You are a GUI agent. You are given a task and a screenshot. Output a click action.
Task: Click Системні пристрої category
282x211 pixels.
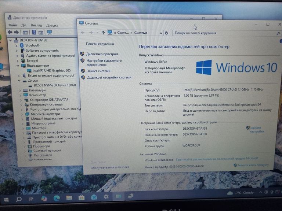point(47,151)
